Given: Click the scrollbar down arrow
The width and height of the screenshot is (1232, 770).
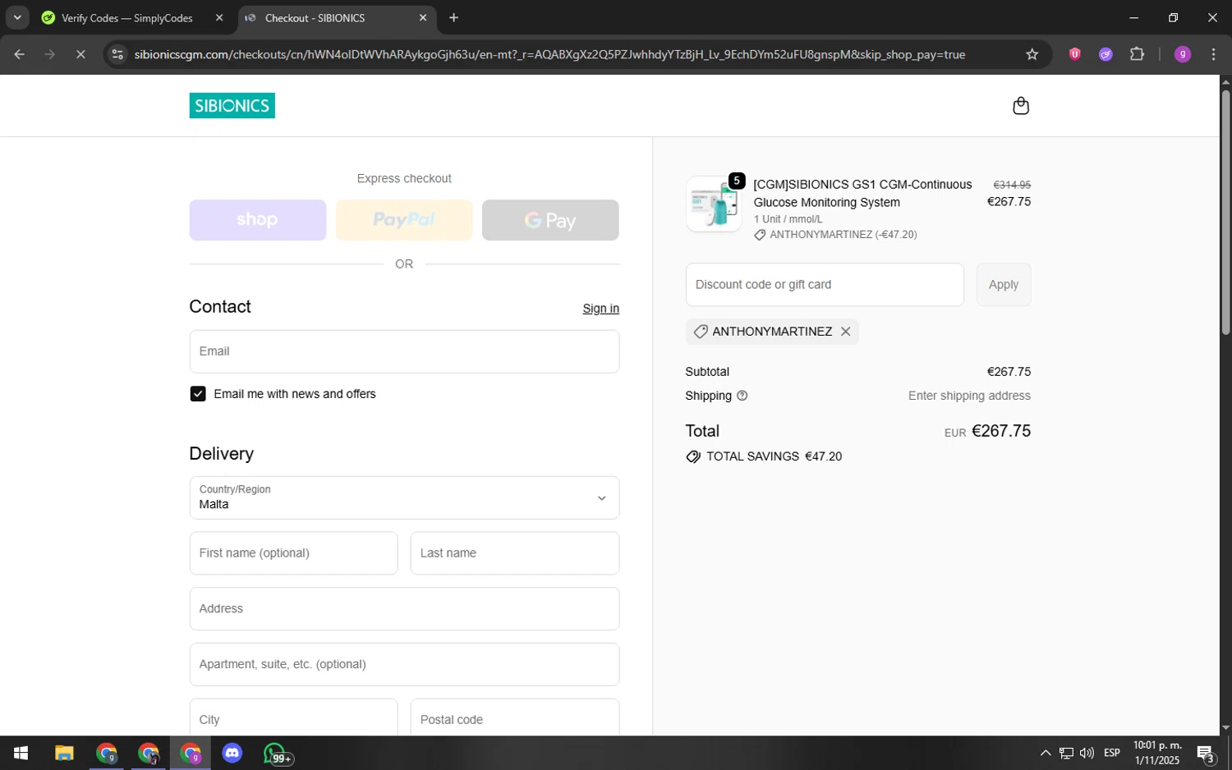Looking at the screenshot, I should [x=1225, y=728].
